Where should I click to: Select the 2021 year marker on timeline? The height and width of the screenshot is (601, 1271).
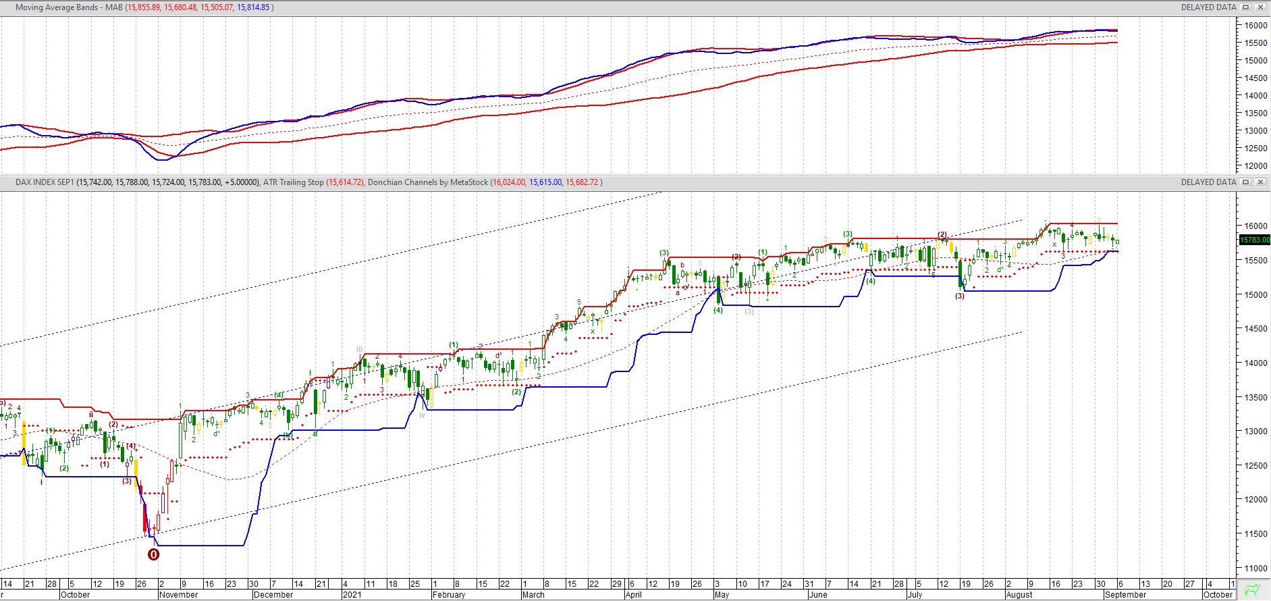pos(352,595)
